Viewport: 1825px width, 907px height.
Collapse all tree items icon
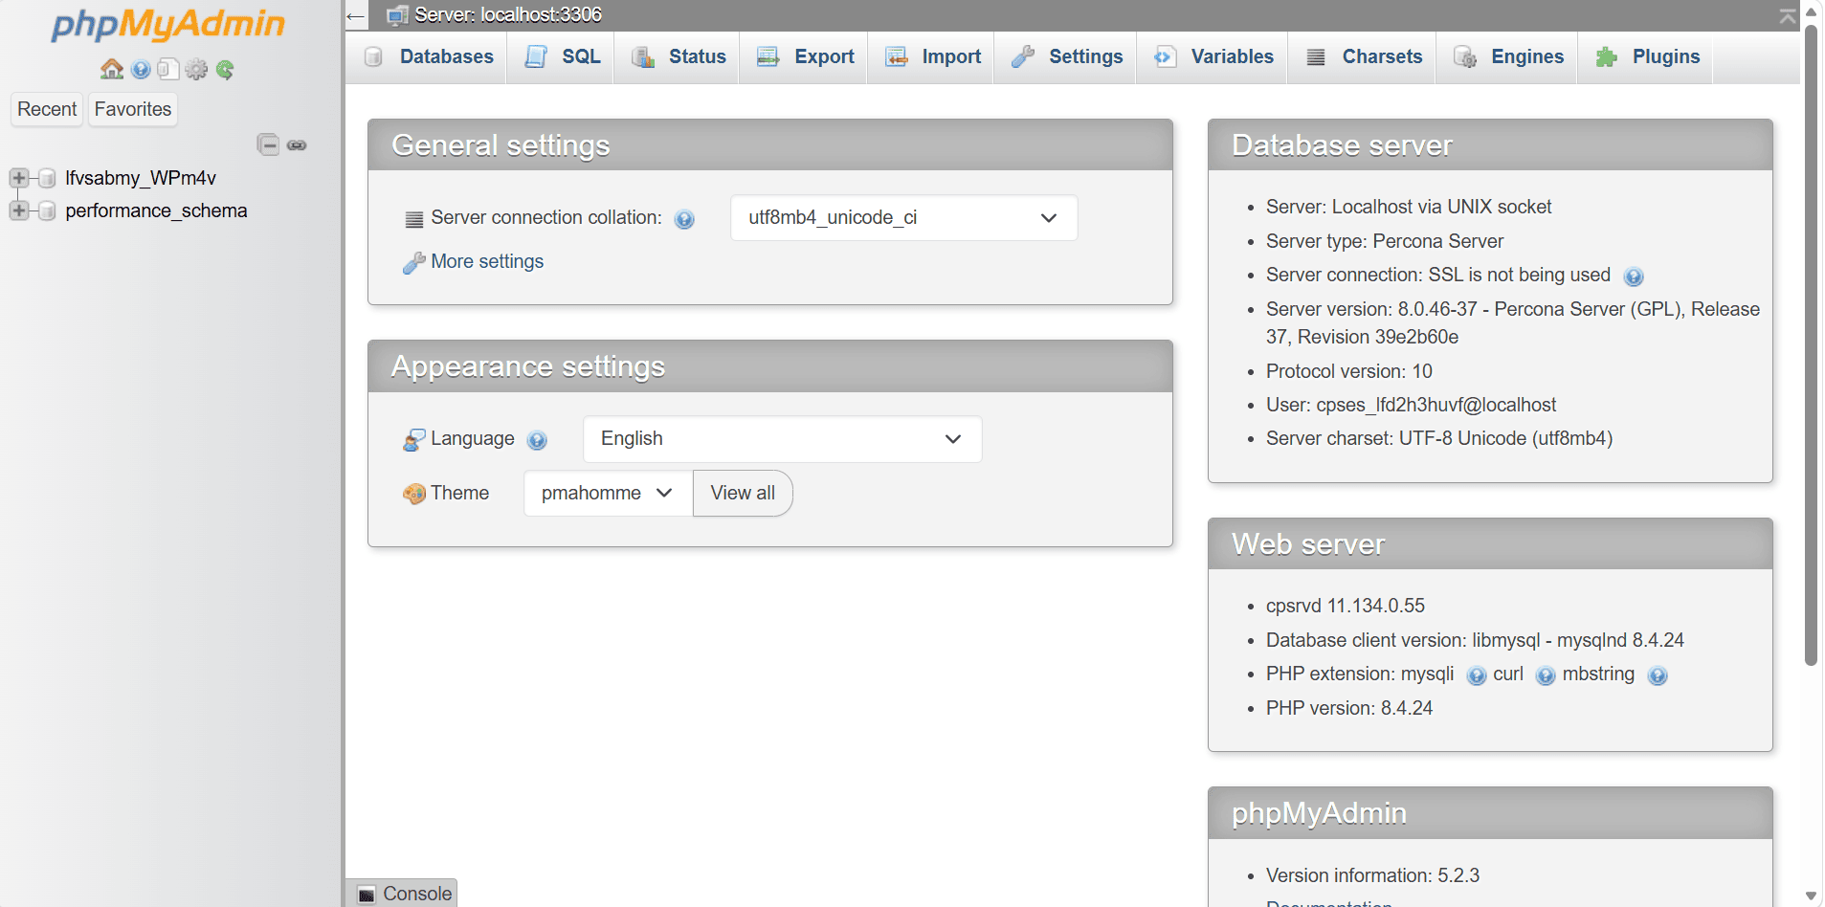pos(268,144)
